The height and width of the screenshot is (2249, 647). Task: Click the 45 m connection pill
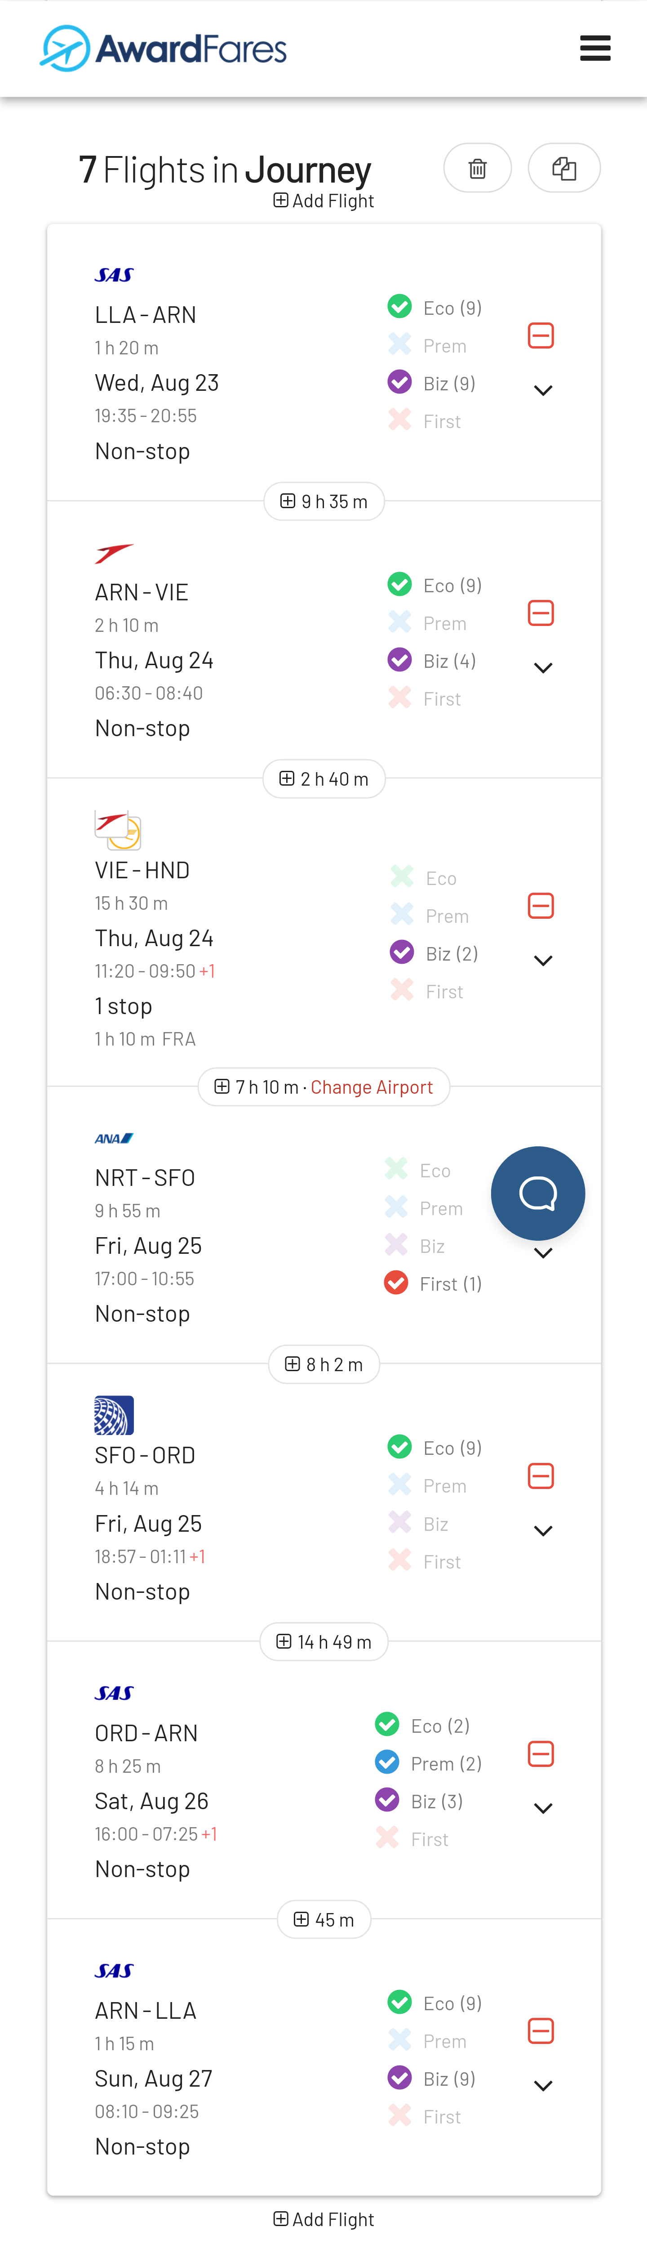323,1919
